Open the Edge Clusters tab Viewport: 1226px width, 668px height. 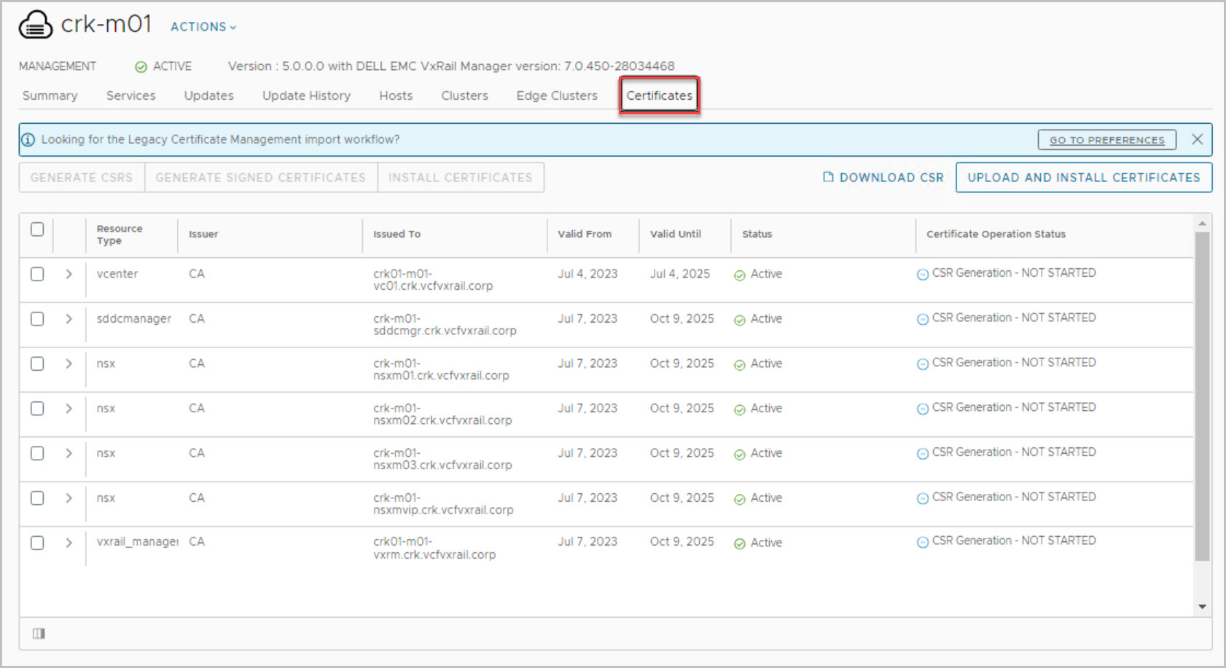pos(556,95)
